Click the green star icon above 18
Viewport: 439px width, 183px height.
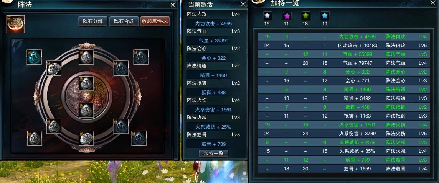(x=305, y=16)
